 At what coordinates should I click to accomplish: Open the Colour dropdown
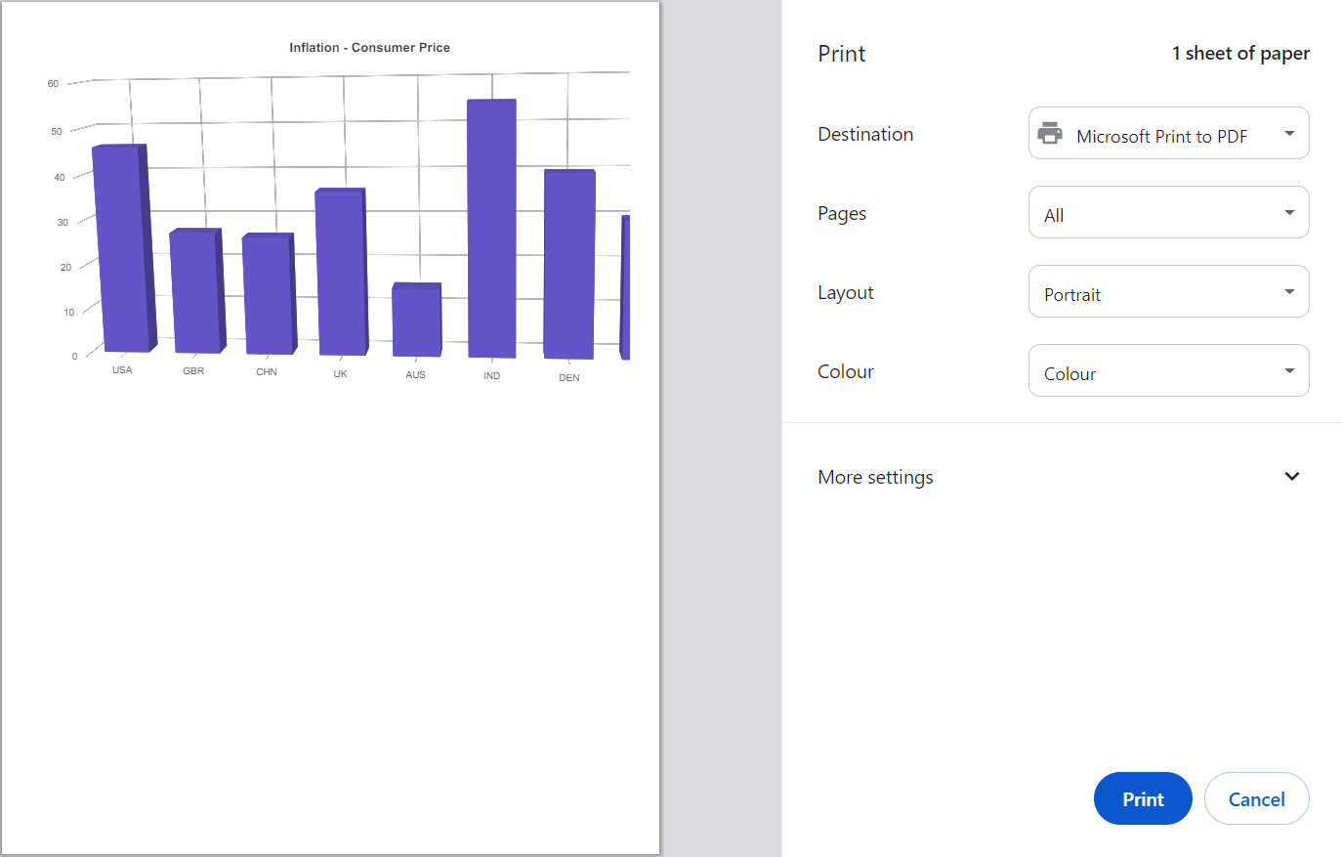1168,370
